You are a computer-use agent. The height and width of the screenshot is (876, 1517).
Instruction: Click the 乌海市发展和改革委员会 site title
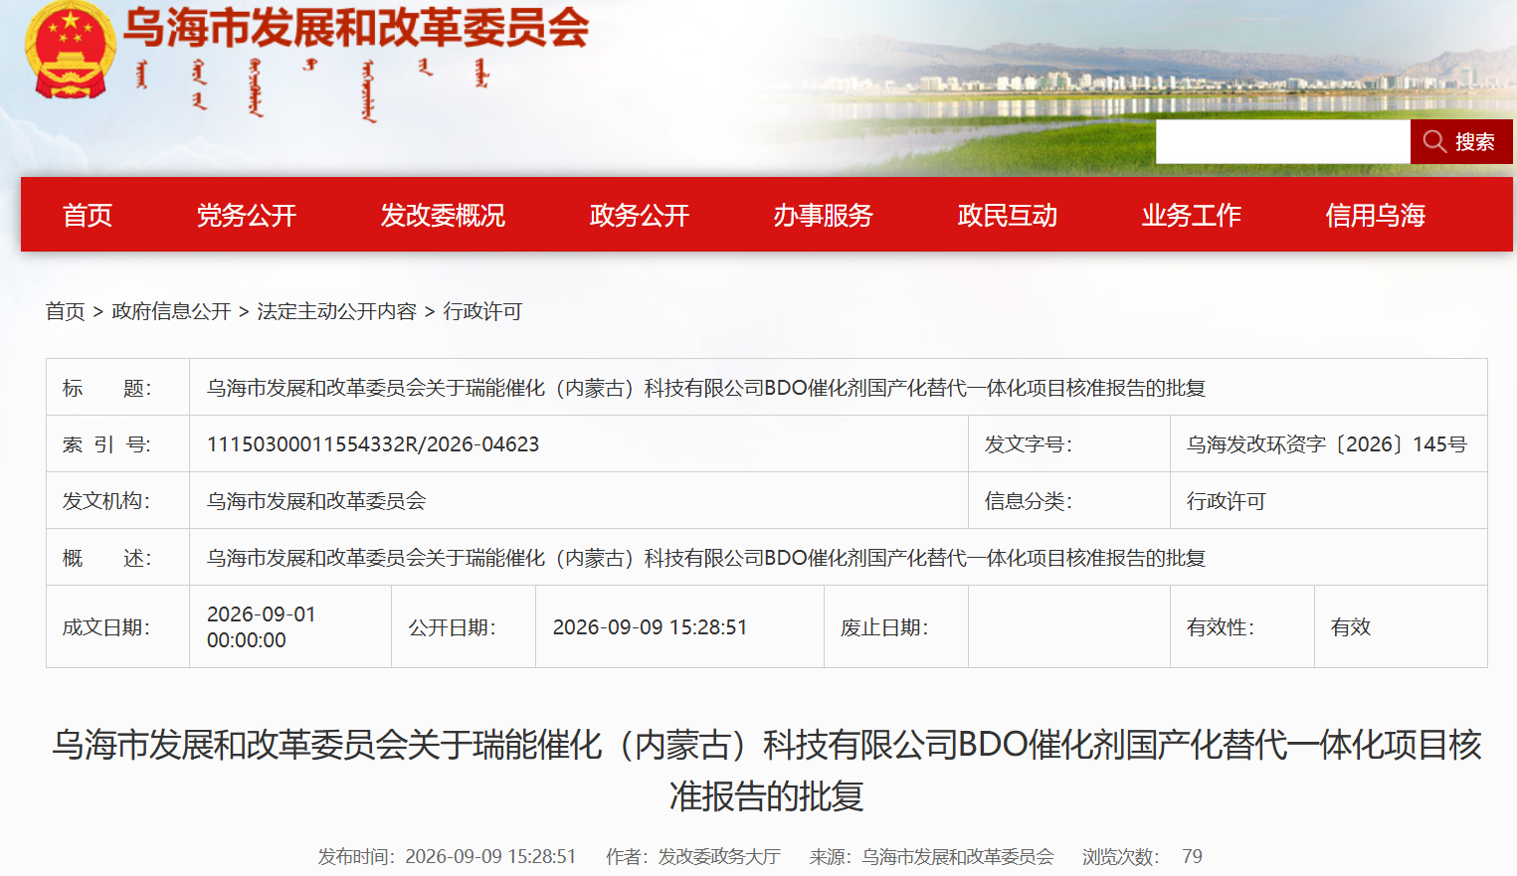tap(356, 27)
